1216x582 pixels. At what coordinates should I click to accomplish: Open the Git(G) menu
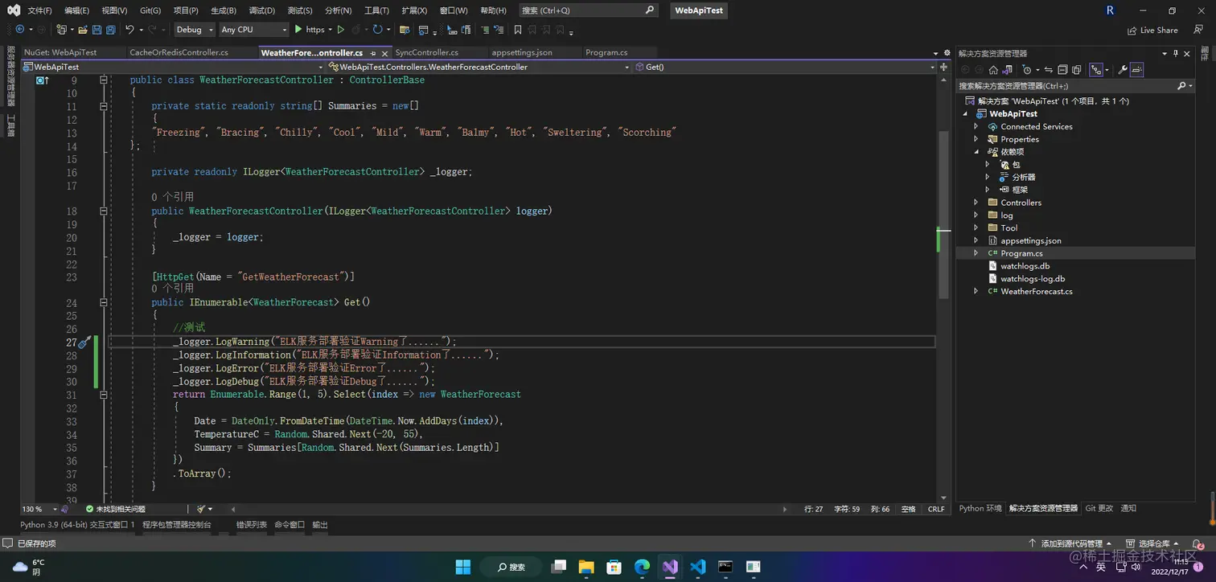click(x=150, y=10)
